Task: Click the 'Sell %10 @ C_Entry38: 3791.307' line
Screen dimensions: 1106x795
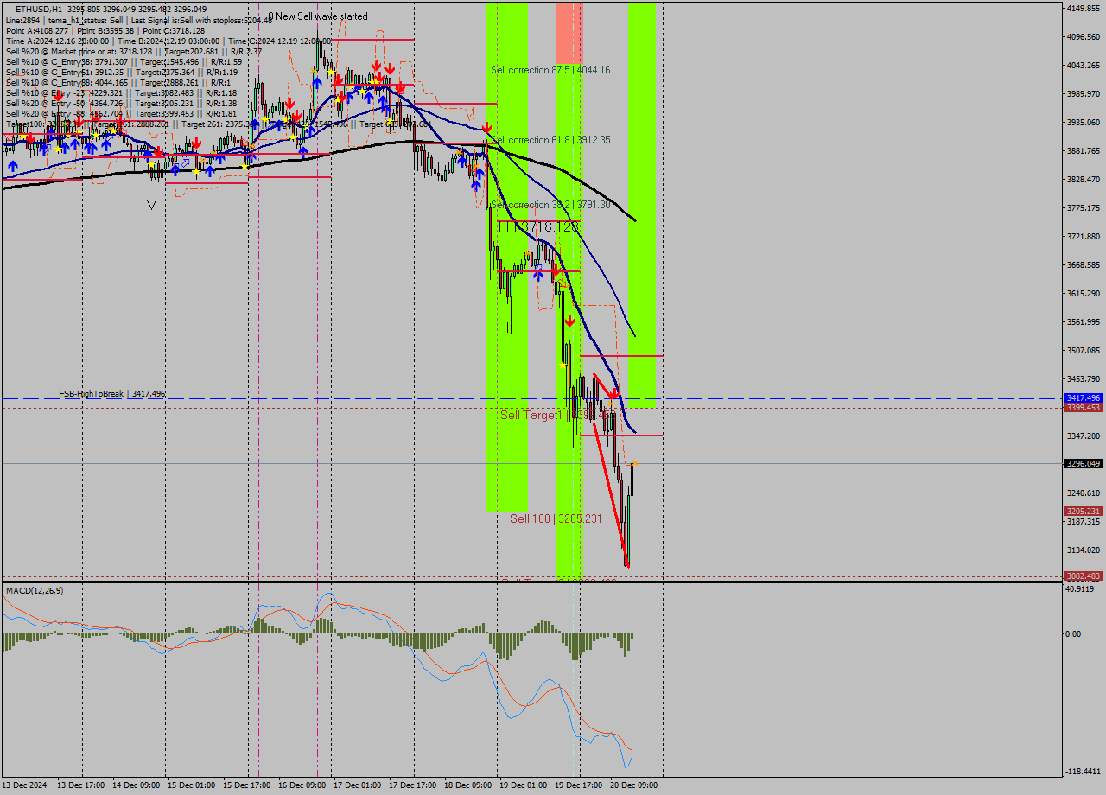Action: [124, 61]
